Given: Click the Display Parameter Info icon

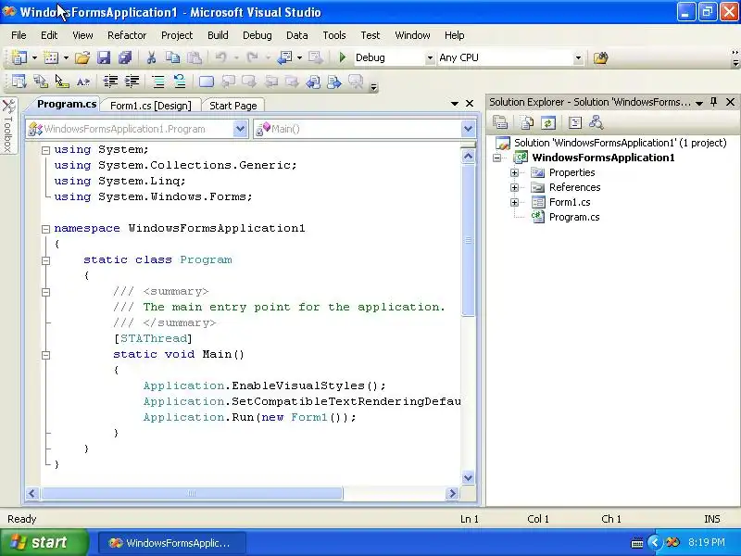Looking at the screenshot, I should (41, 82).
